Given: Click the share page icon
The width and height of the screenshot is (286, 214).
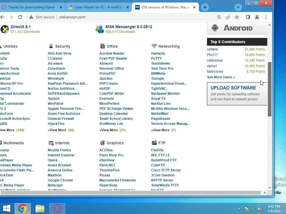Looking at the screenshot, I should (x=228, y=17).
